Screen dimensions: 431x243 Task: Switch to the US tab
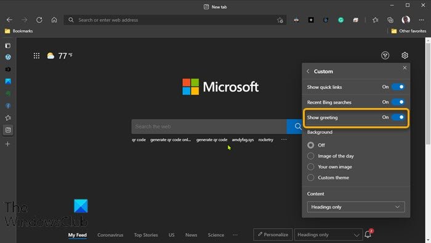click(x=172, y=235)
